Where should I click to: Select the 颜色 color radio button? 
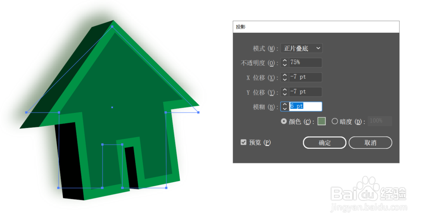coord(284,121)
